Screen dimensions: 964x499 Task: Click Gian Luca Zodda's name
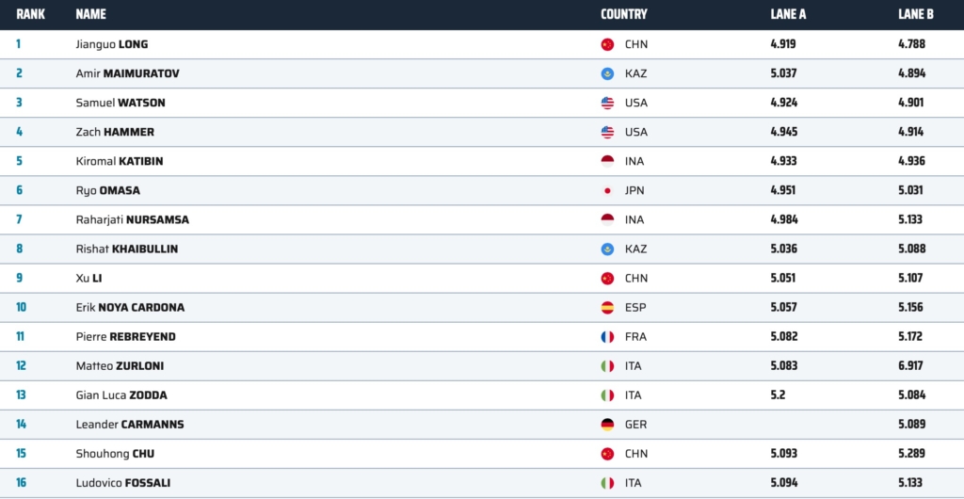tap(121, 395)
